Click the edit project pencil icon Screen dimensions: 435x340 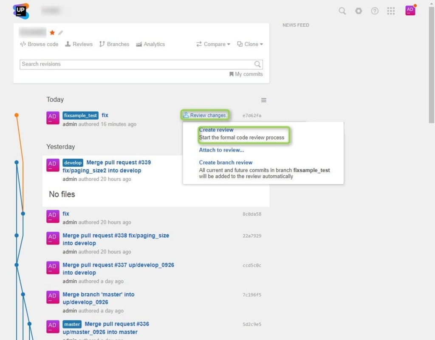[60, 33]
